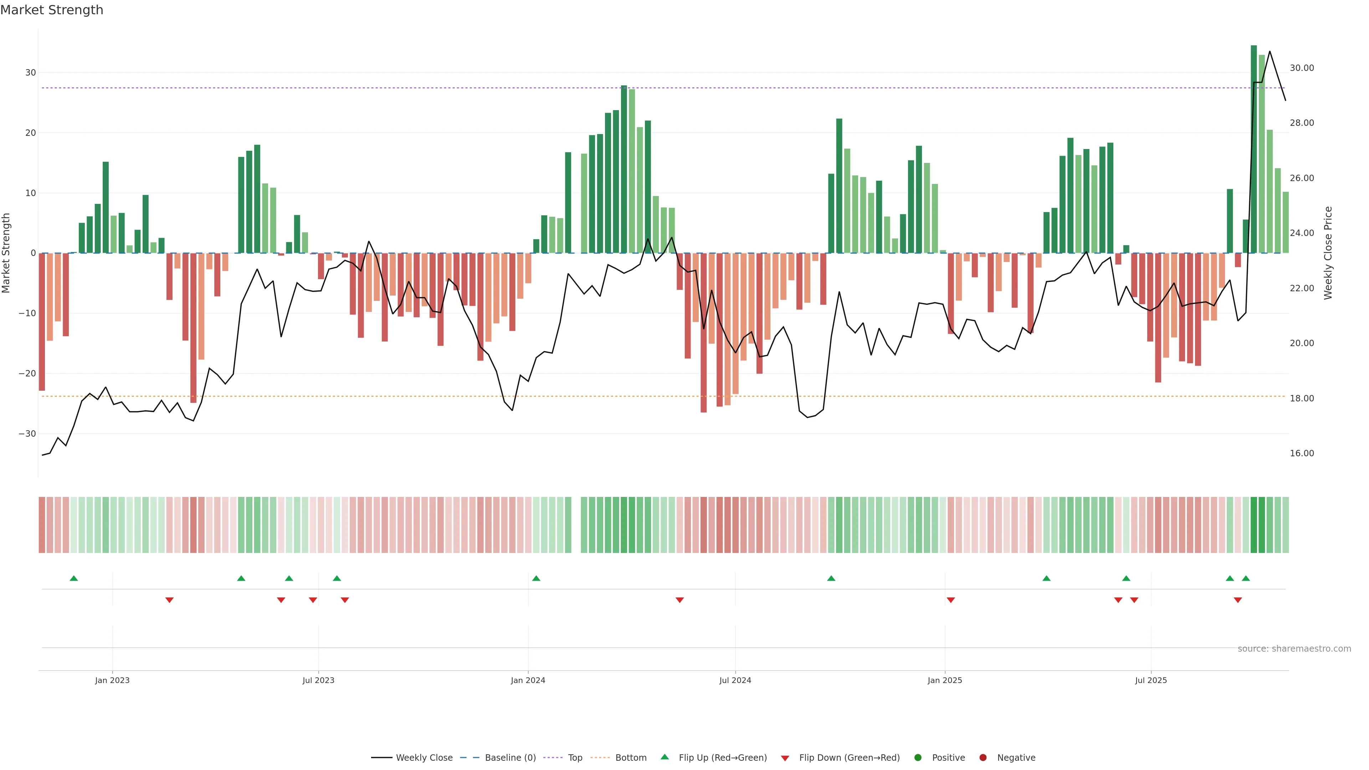Click the green Positive legend circle
The image size is (1369, 770).
918,758
